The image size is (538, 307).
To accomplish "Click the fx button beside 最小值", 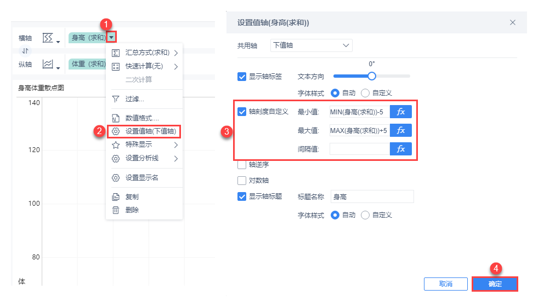I will 400,112.
